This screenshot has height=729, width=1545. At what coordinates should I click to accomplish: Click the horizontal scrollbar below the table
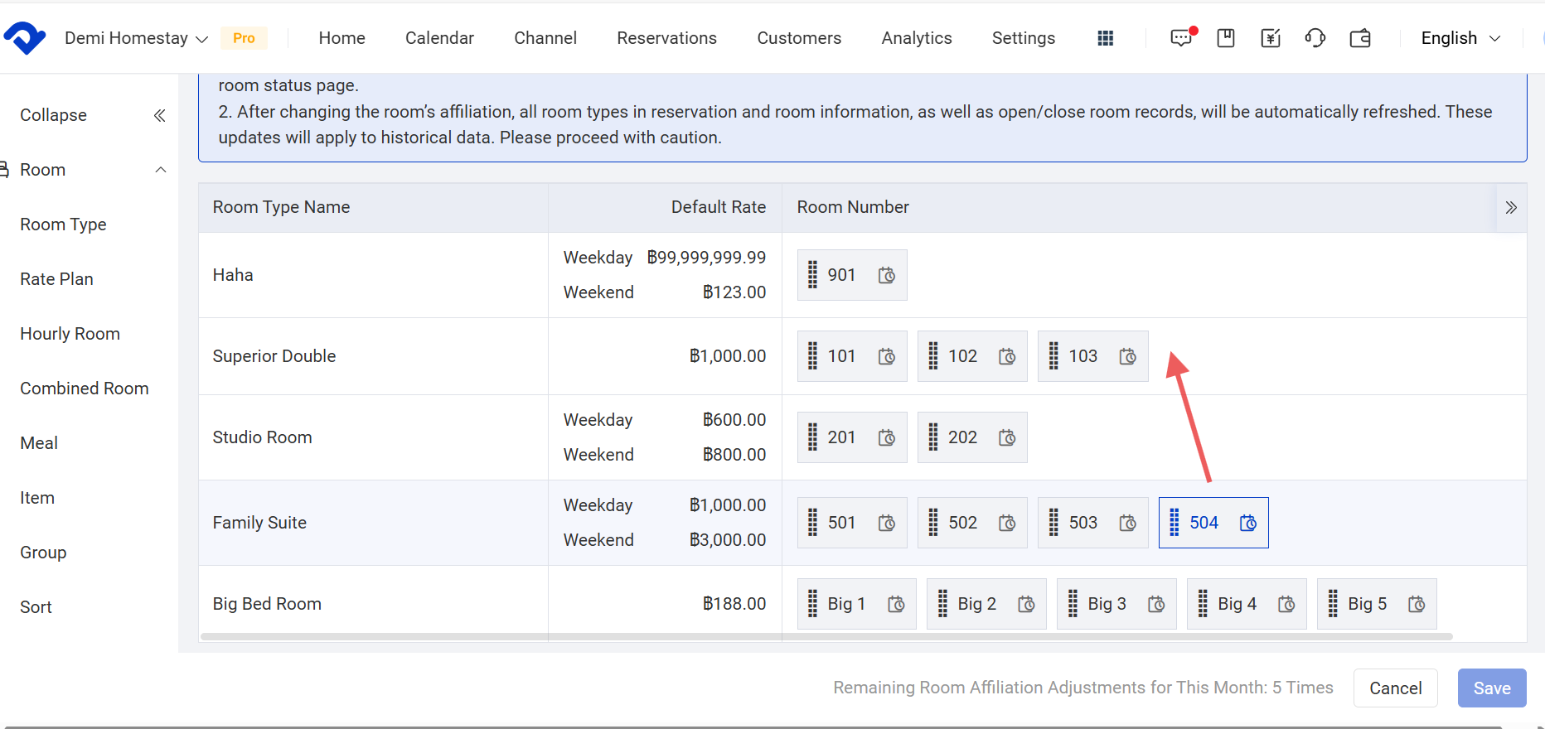coord(826,636)
